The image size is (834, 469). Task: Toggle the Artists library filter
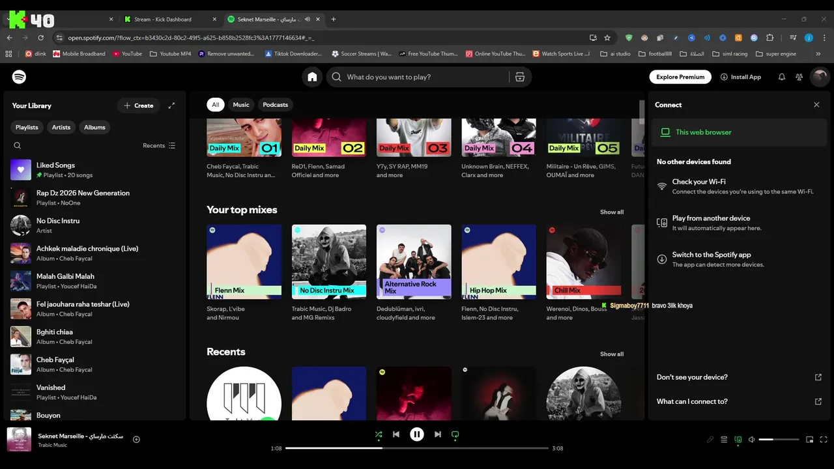(x=61, y=128)
